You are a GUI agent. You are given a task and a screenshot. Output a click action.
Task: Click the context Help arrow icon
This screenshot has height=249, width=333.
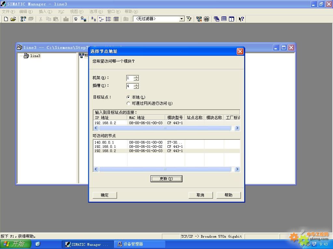point(241,19)
